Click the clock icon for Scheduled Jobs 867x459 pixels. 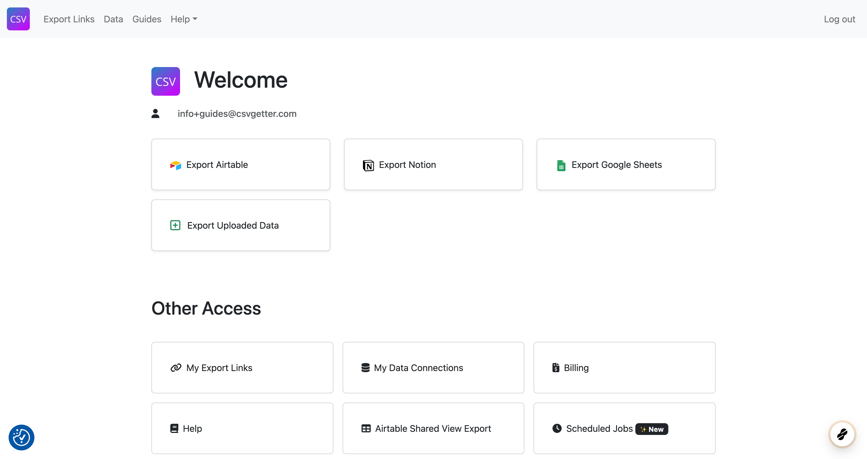[x=557, y=428]
